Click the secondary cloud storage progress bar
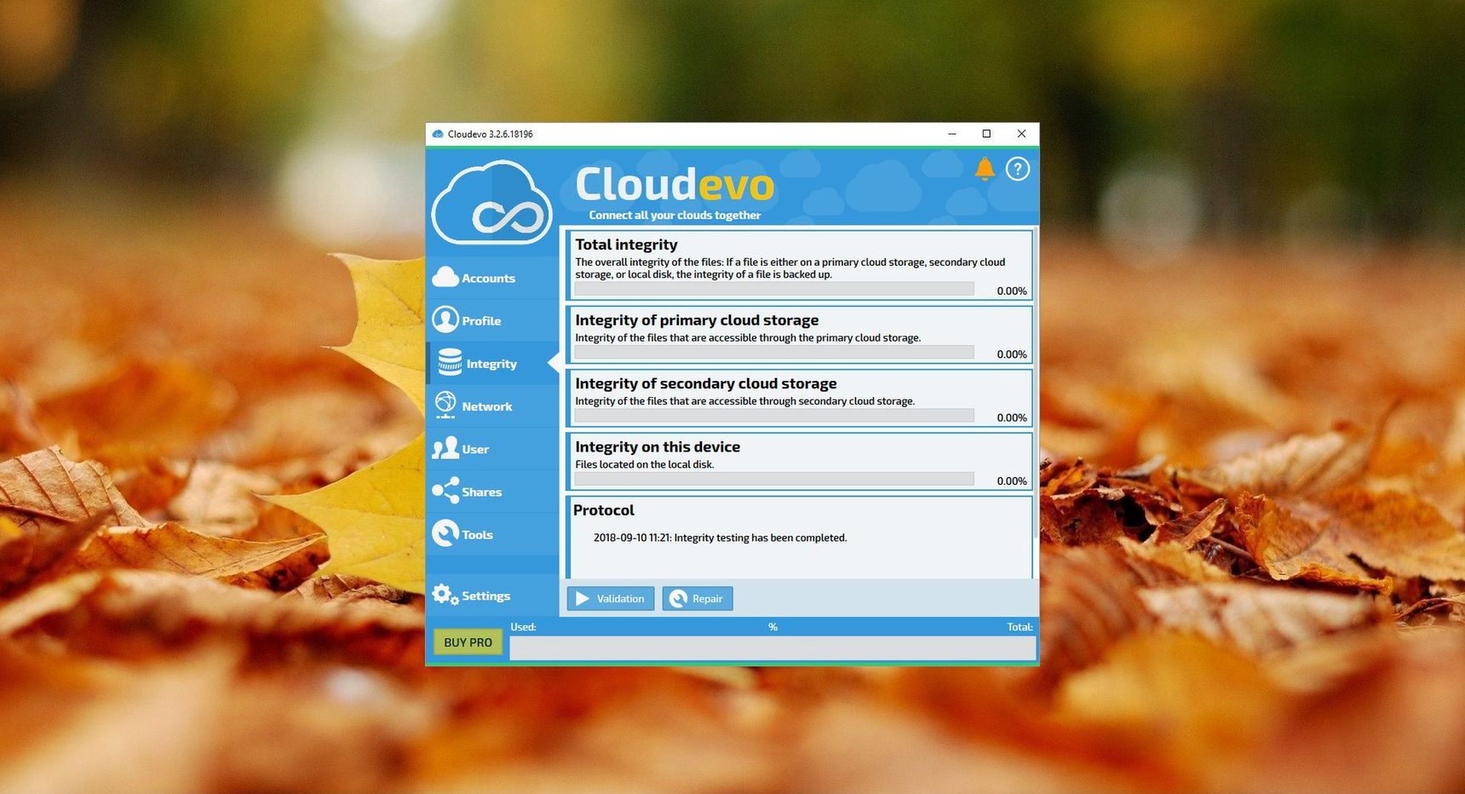1465x794 pixels. click(x=774, y=415)
